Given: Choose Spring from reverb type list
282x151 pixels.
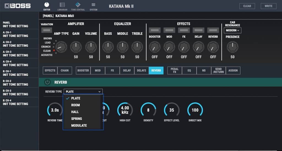Looking at the screenshot, I should coord(82,119).
